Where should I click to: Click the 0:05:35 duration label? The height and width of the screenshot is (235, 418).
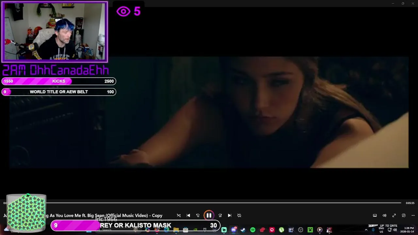point(410,203)
